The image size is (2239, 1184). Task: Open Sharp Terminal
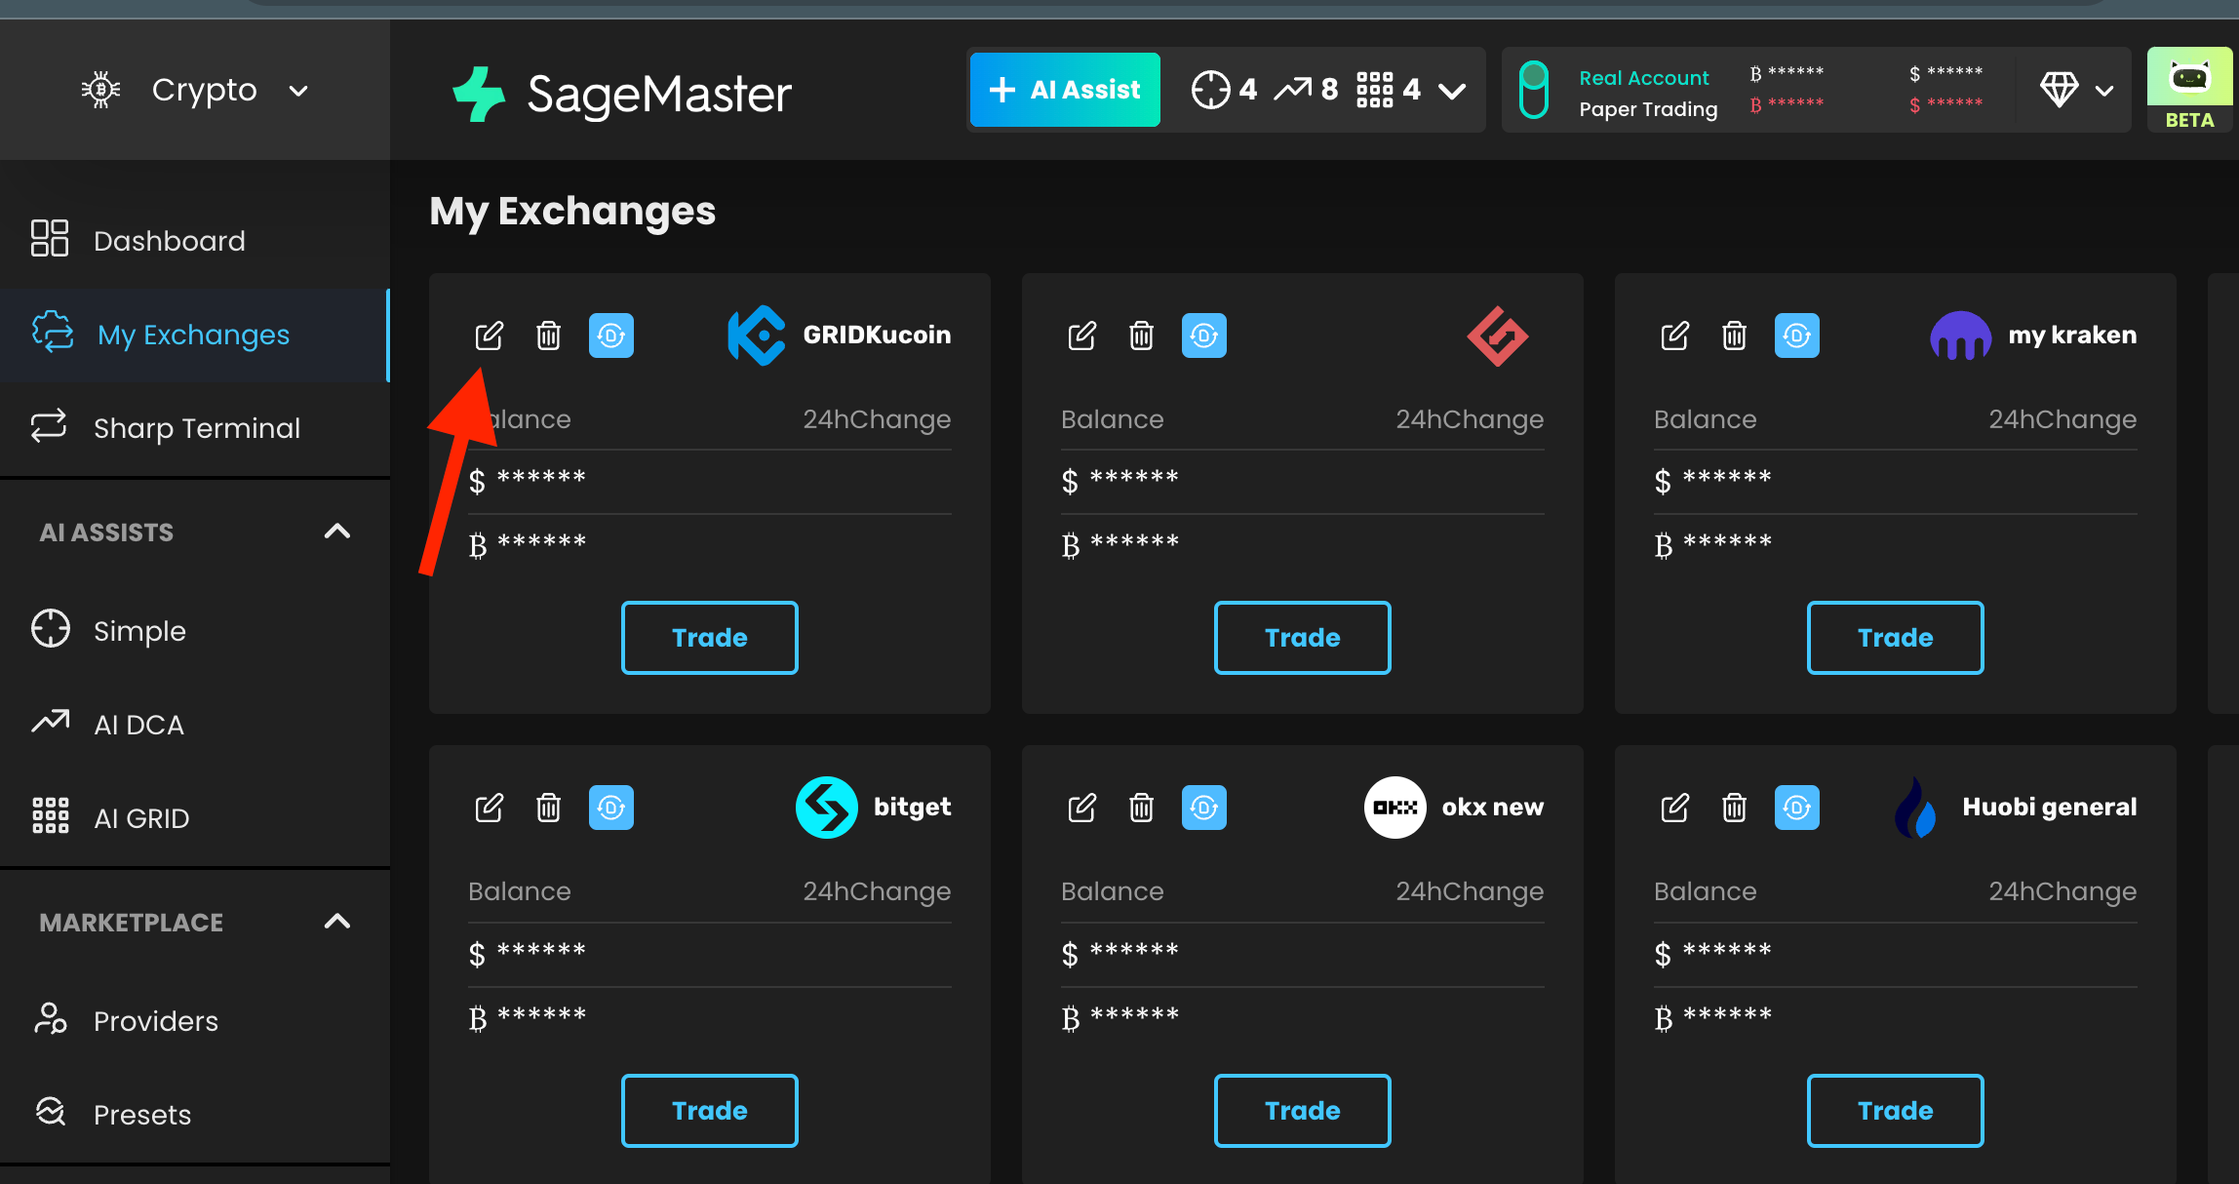195,428
